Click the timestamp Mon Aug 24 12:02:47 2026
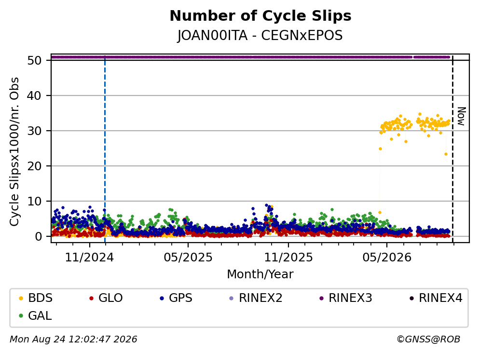The width and height of the screenshot is (479, 354). click(73, 340)
